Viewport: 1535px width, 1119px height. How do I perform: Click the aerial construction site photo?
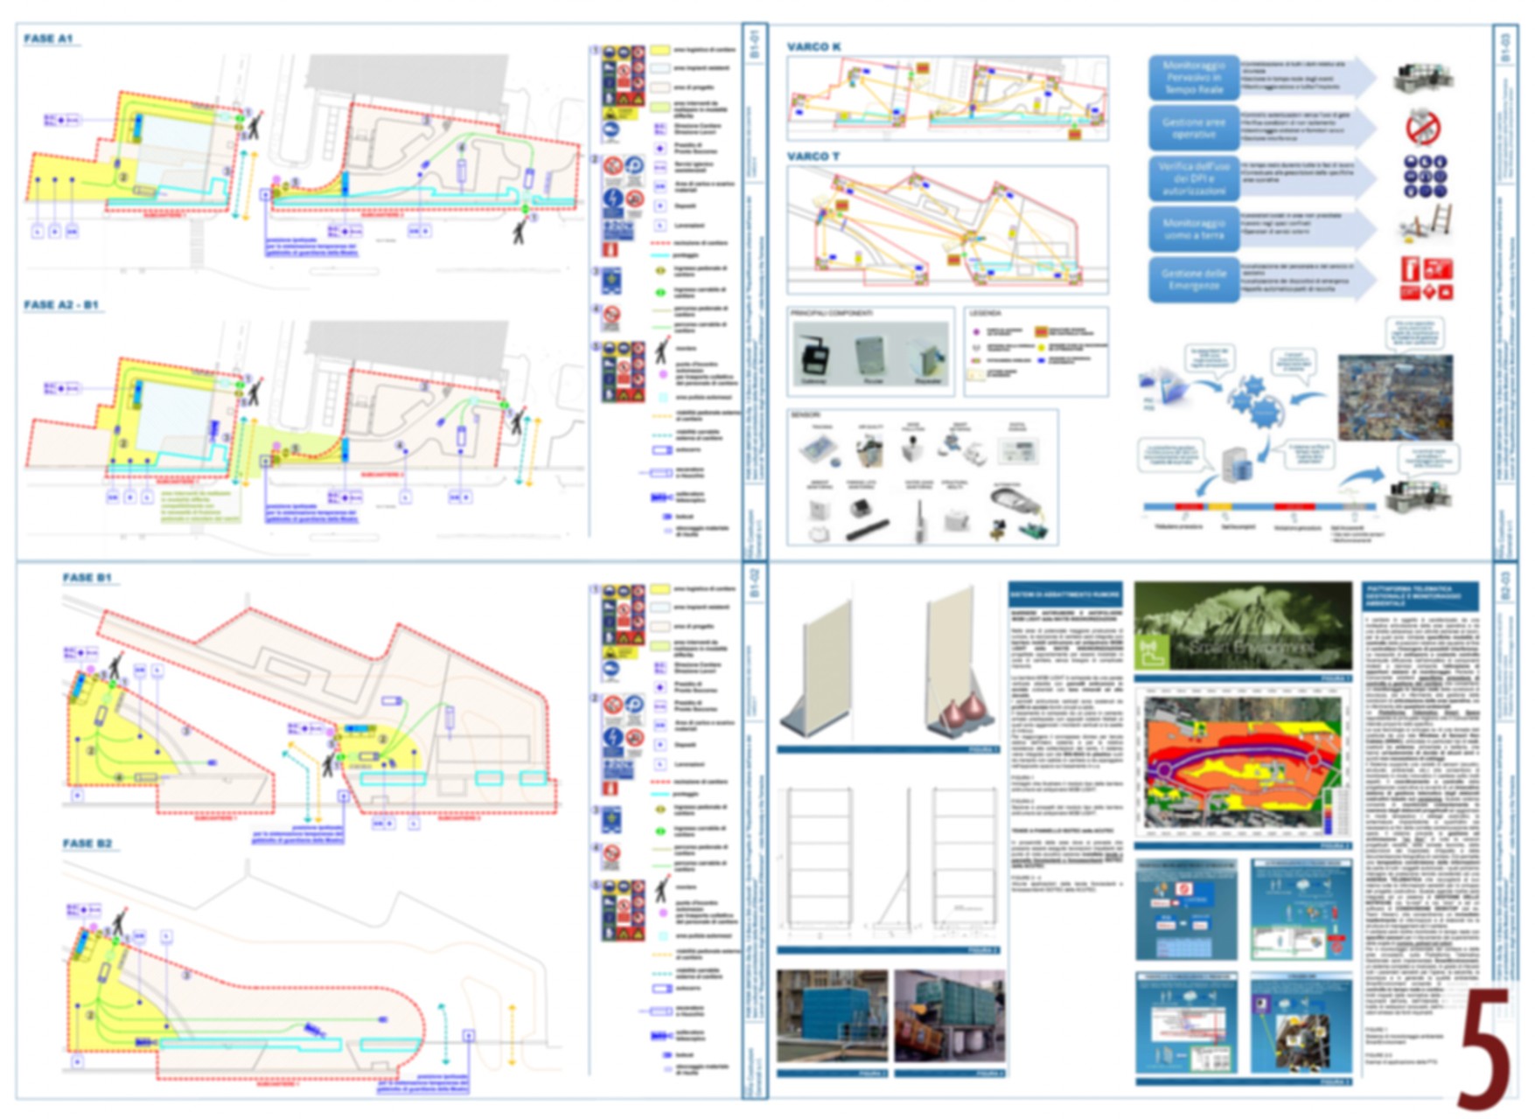point(1395,398)
